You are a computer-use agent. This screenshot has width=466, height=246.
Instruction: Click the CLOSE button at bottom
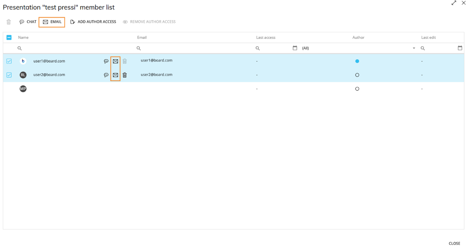pos(454,243)
